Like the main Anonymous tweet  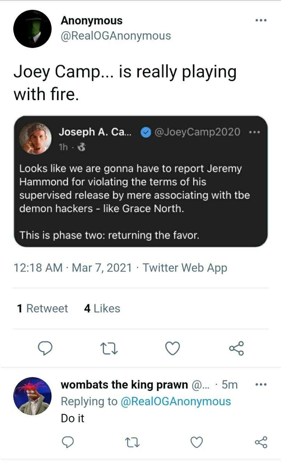[x=173, y=348]
